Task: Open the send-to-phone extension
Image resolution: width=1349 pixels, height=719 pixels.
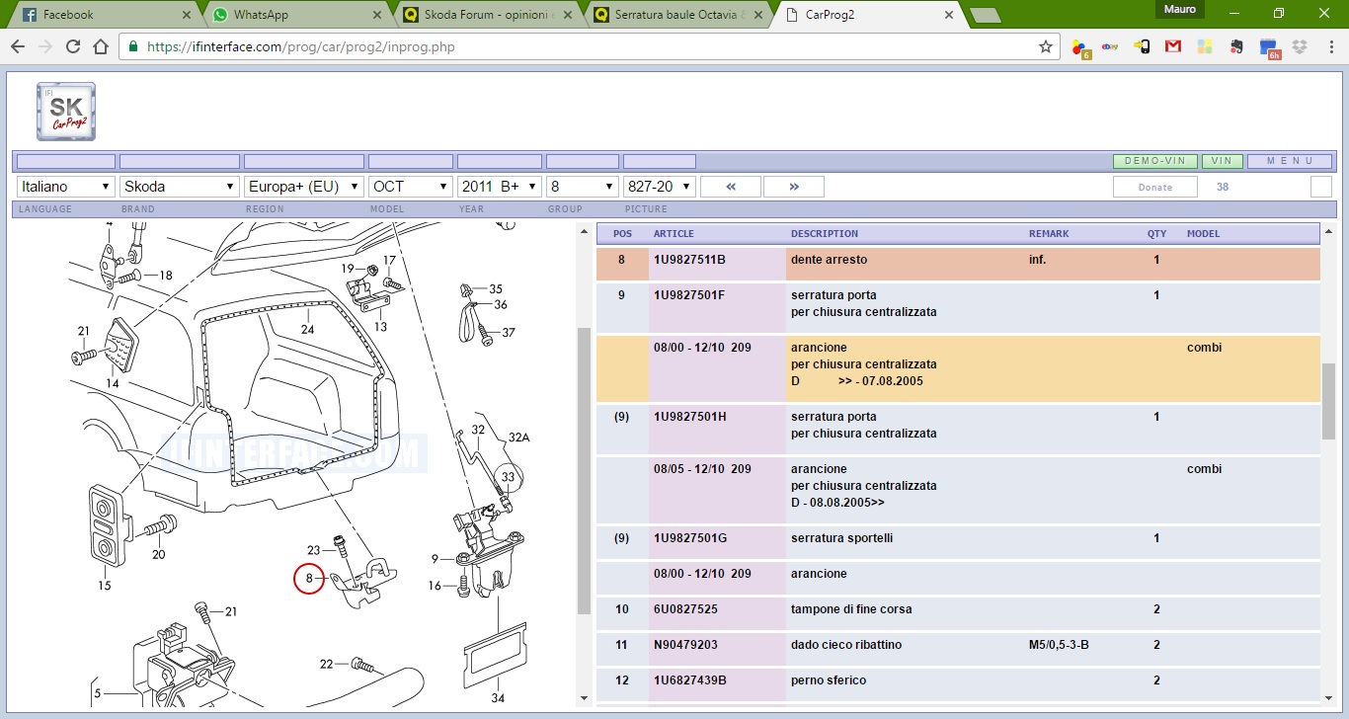Action: pyautogui.click(x=1142, y=46)
